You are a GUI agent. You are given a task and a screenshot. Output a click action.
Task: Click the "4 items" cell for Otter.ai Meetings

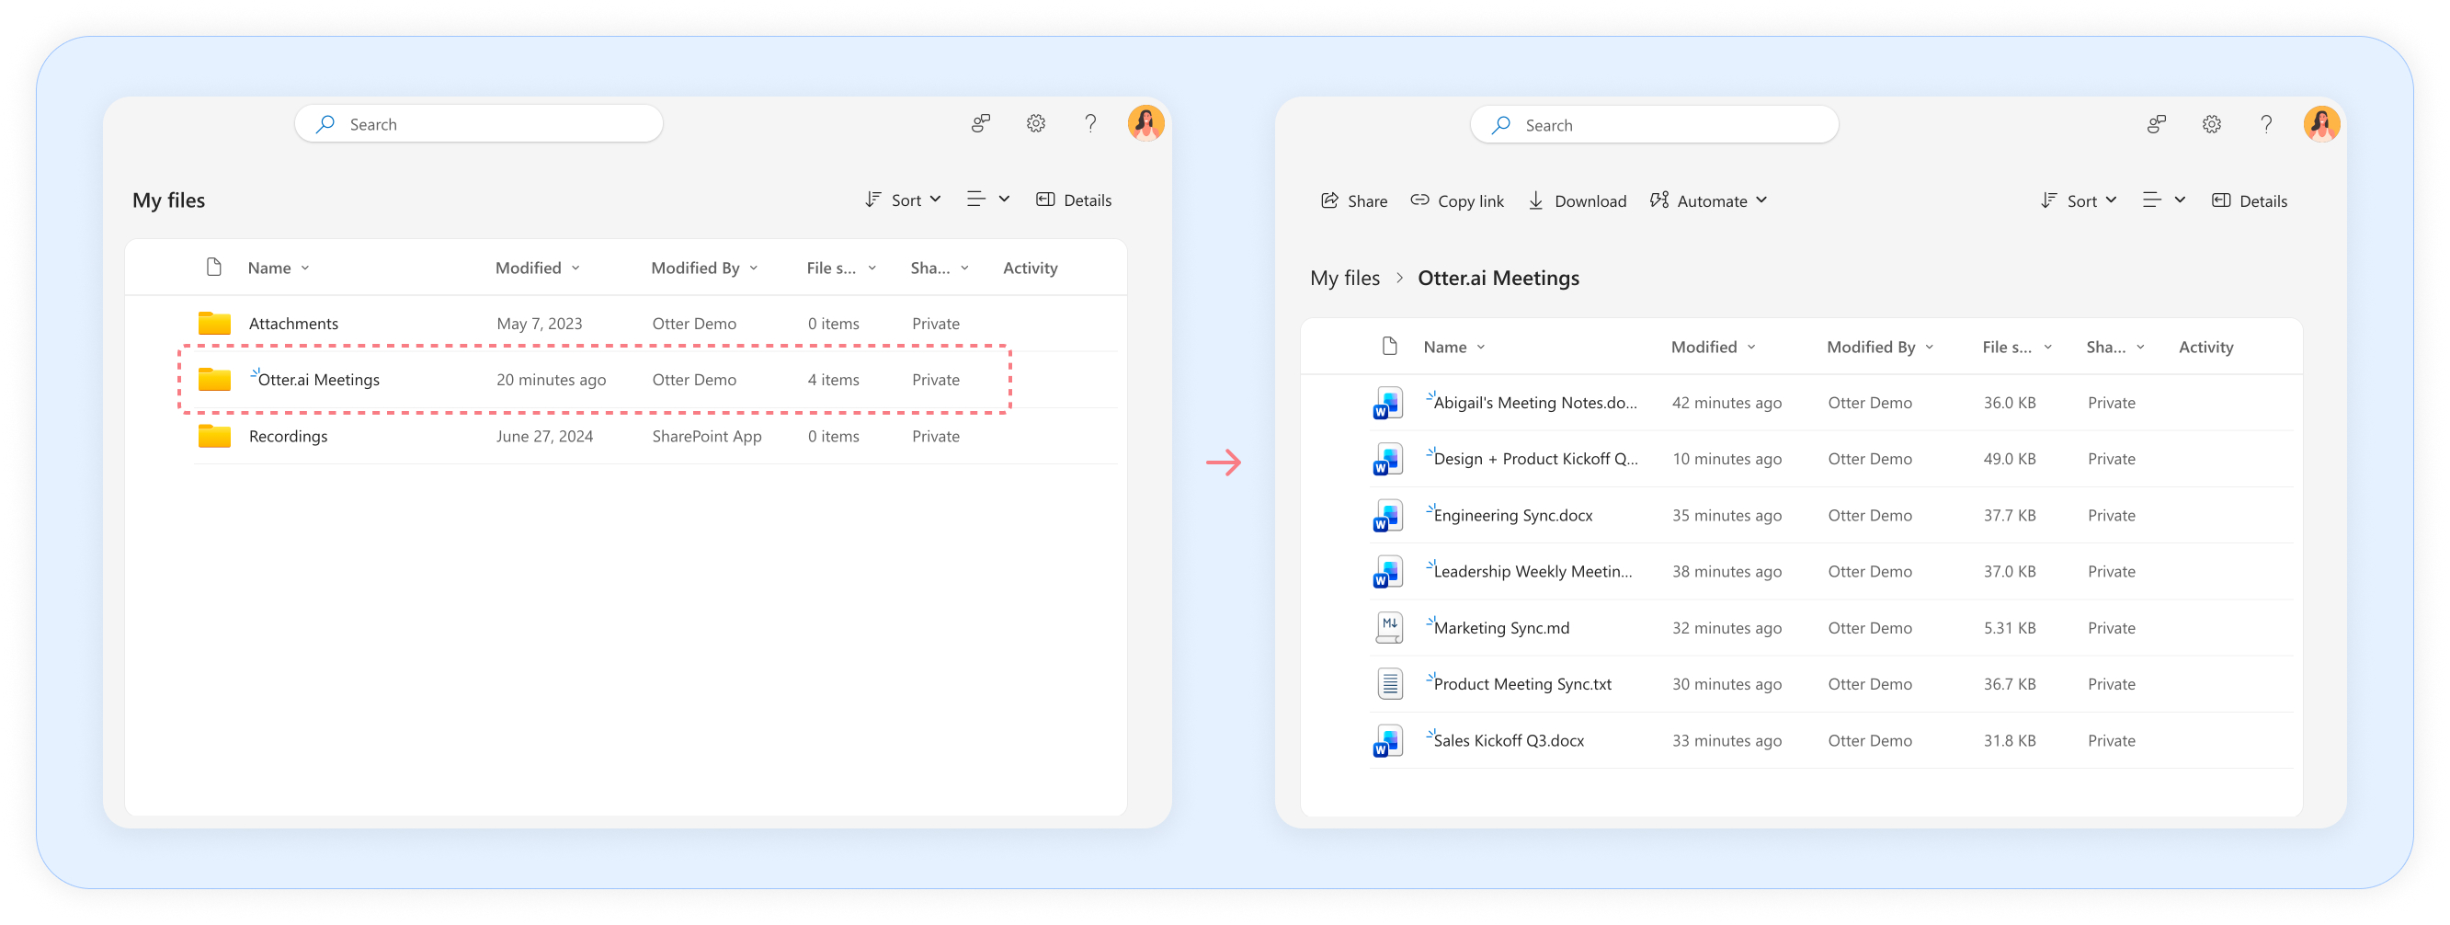point(833,380)
